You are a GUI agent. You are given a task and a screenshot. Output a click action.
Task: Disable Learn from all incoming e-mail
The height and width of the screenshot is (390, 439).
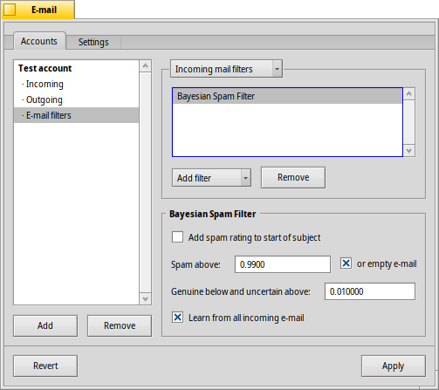click(177, 318)
